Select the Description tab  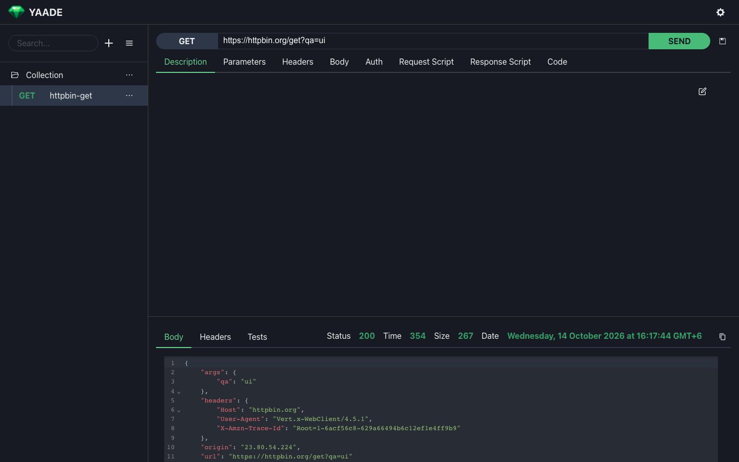point(185,62)
